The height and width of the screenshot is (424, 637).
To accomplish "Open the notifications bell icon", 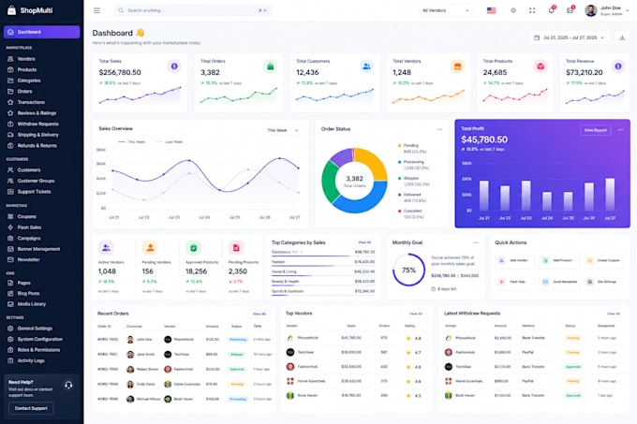I will coord(551,10).
